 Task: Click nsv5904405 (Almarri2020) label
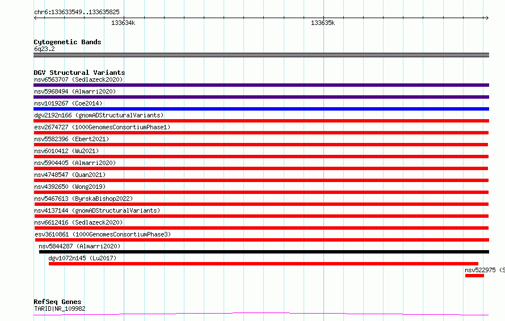[75, 163]
